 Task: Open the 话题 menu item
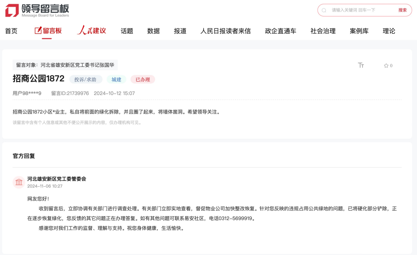pyautogui.click(x=127, y=31)
